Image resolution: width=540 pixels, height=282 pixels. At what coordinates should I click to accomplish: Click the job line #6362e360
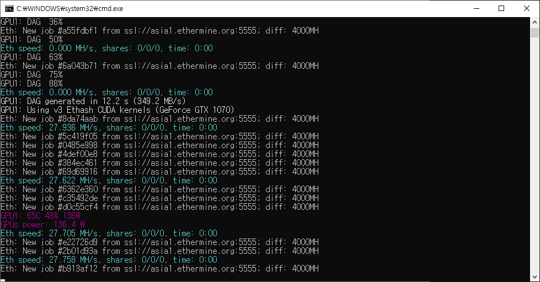click(159, 189)
